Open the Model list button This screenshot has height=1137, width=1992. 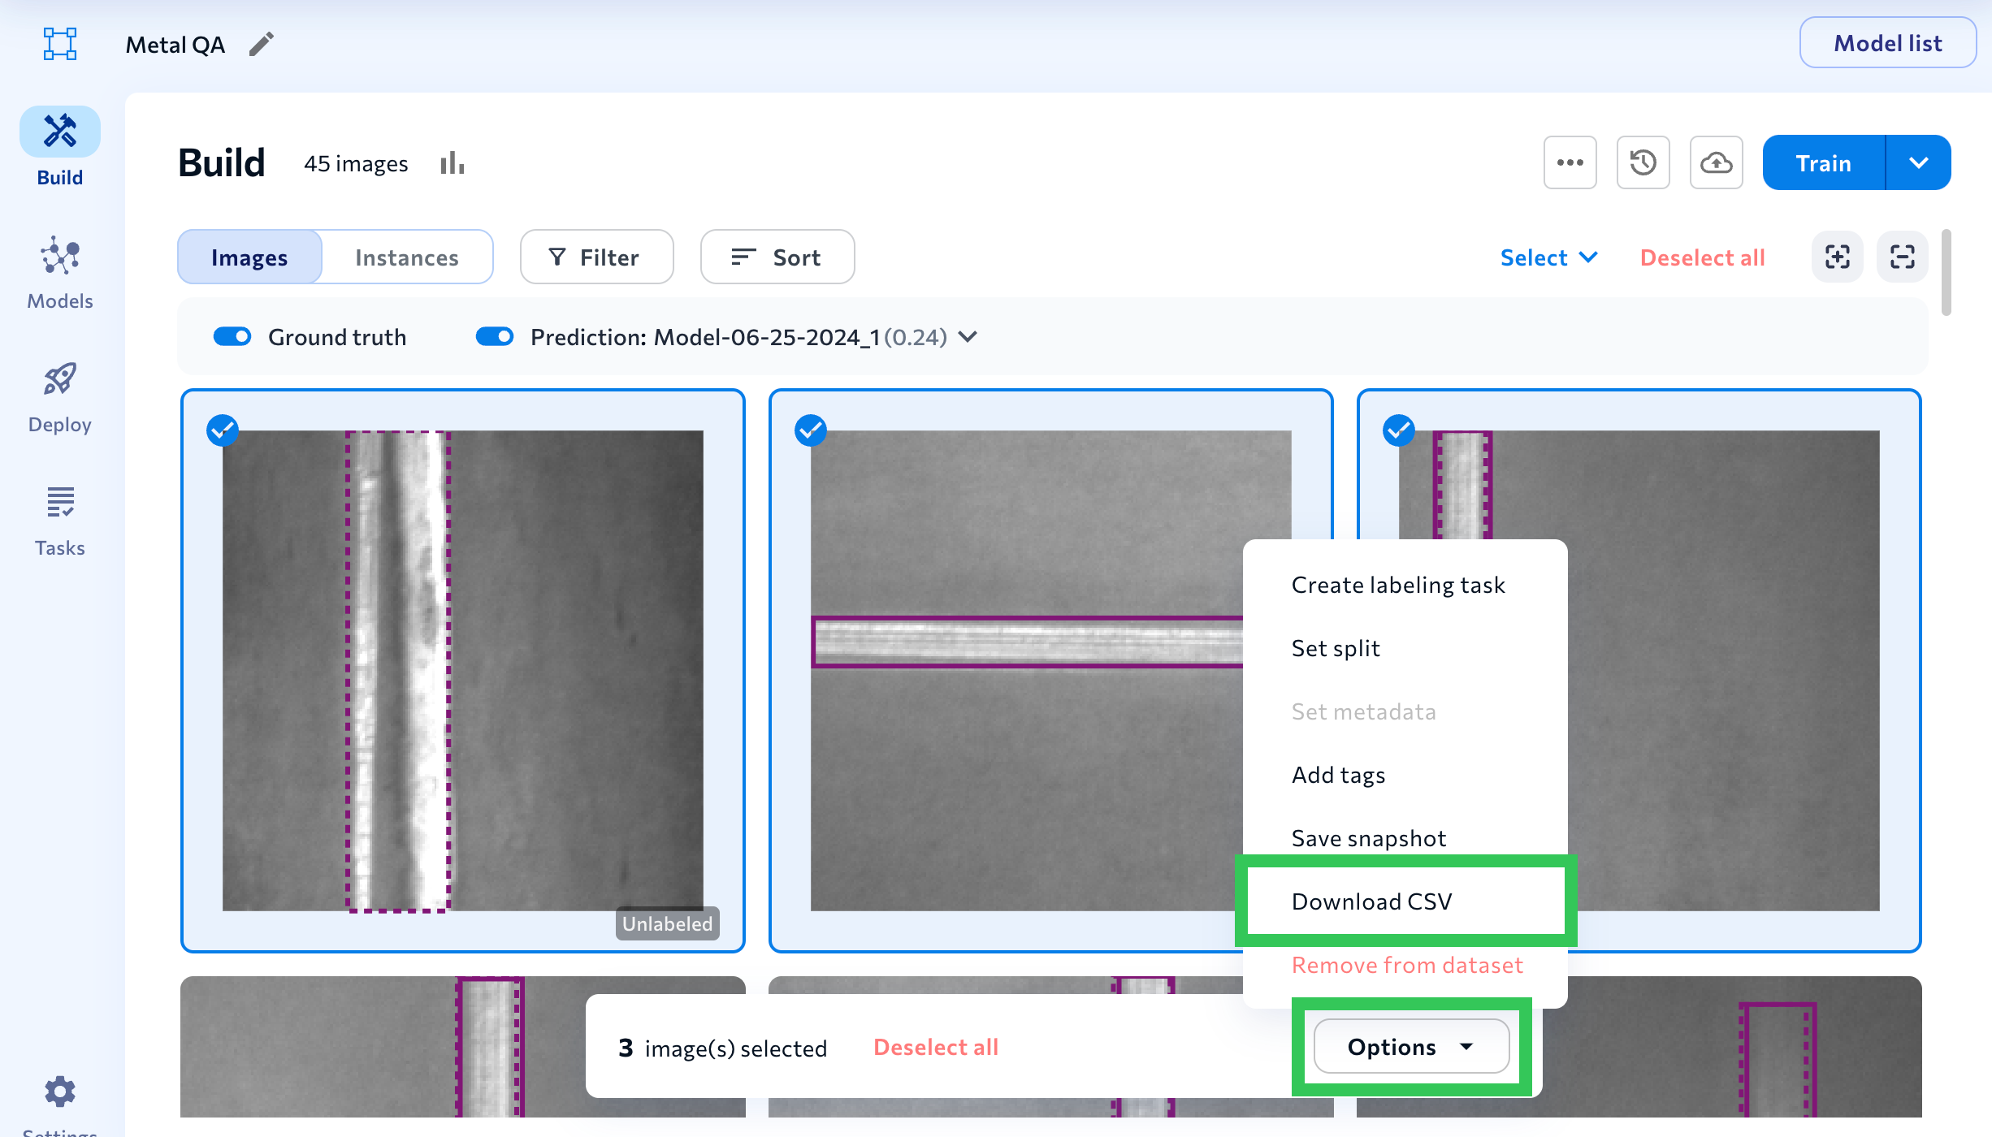(1888, 42)
